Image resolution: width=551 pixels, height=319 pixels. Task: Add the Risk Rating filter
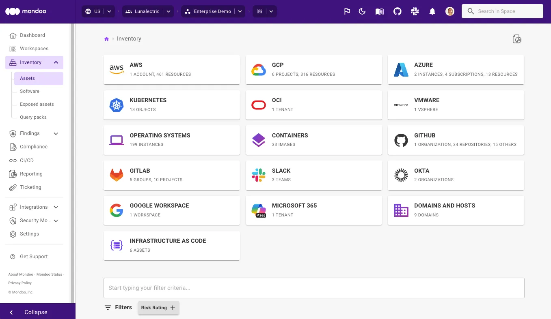coord(158,308)
